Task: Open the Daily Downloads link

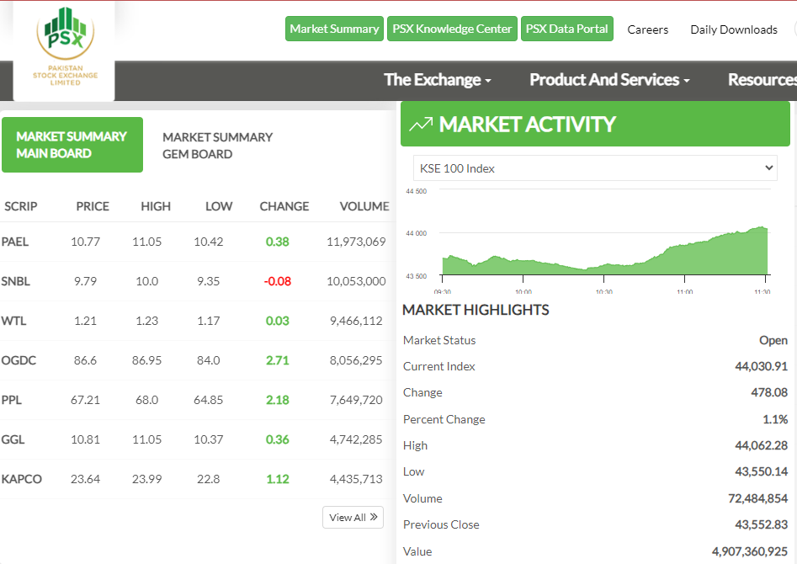Action: [733, 29]
